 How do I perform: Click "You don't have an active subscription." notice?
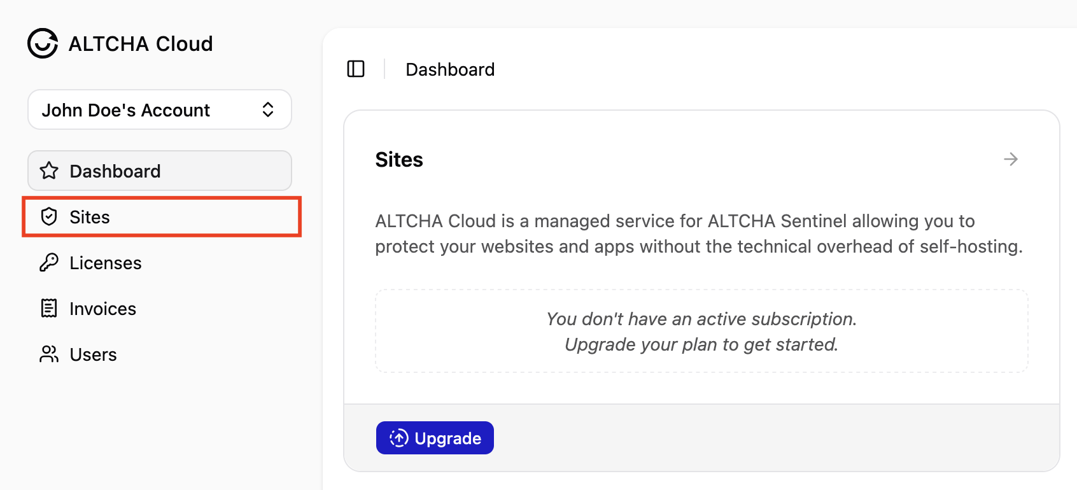pyautogui.click(x=701, y=319)
